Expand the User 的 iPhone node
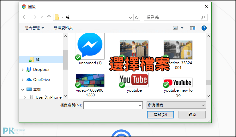 [25, 97]
